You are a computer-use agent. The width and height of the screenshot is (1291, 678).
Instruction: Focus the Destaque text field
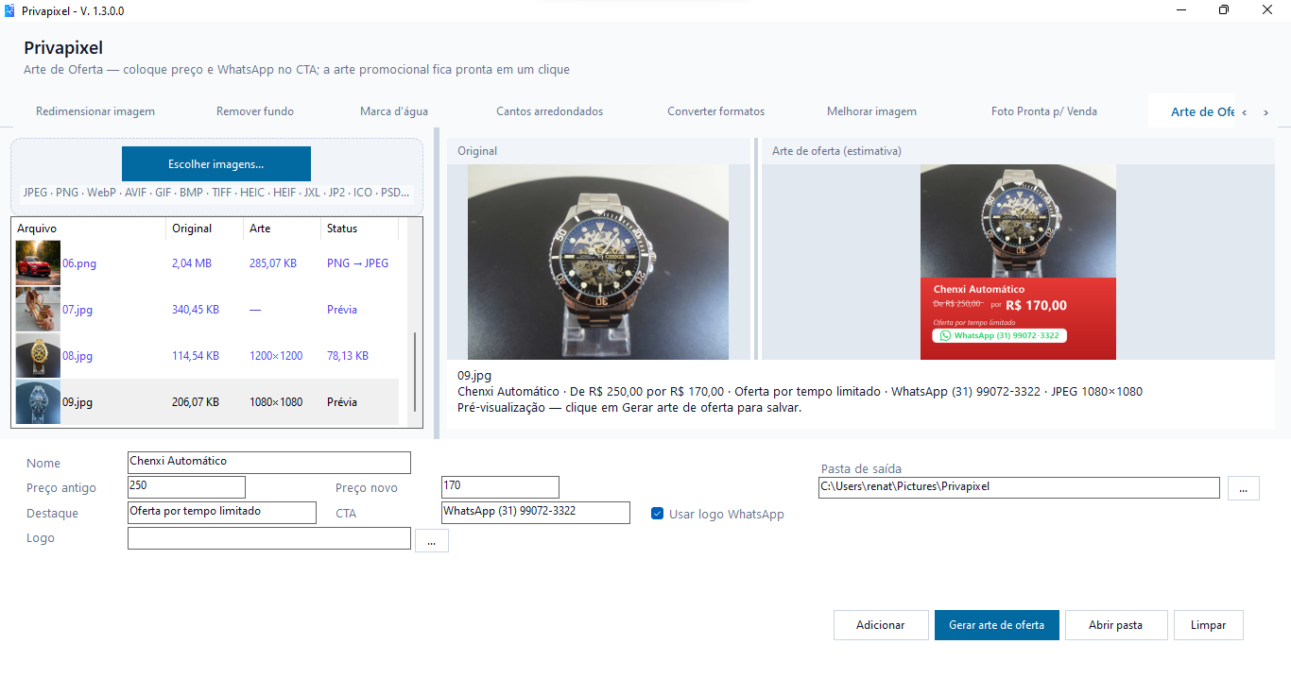coord(222,512)
